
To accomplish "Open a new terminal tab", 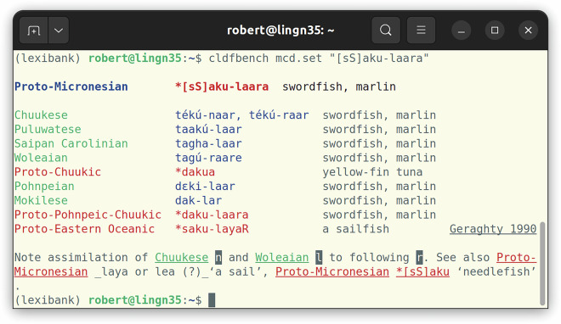I will coord(34,31).
